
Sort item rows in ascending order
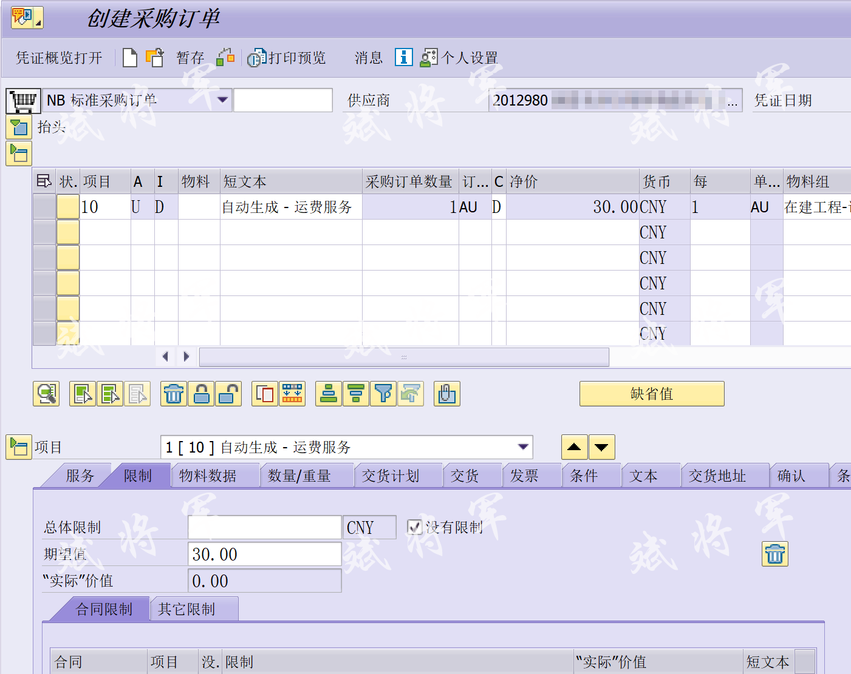328,393
